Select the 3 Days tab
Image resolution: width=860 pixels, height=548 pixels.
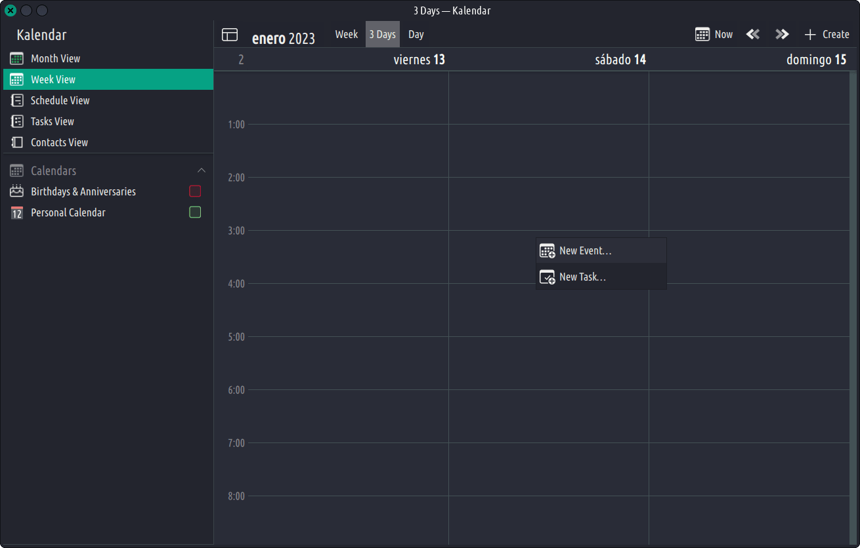(x=382, y=35)
